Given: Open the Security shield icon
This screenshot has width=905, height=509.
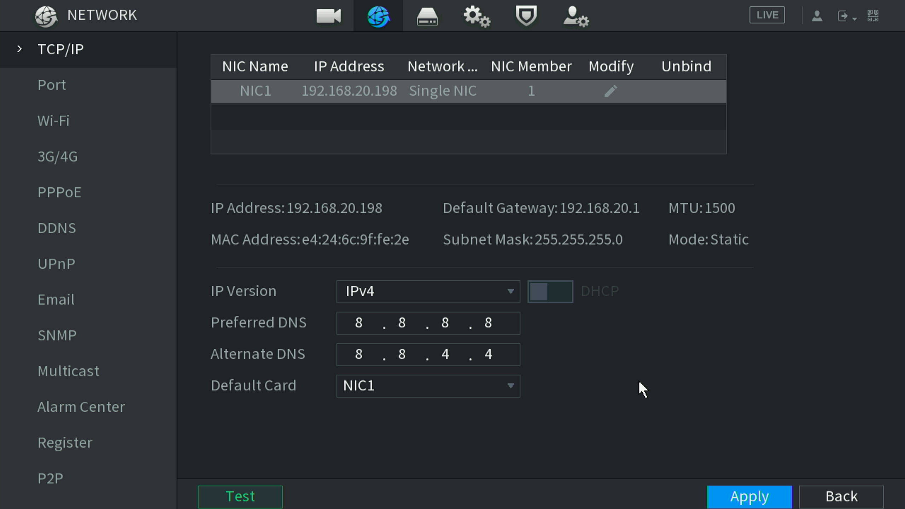Looking at the screenshot, I should (526, 16).
